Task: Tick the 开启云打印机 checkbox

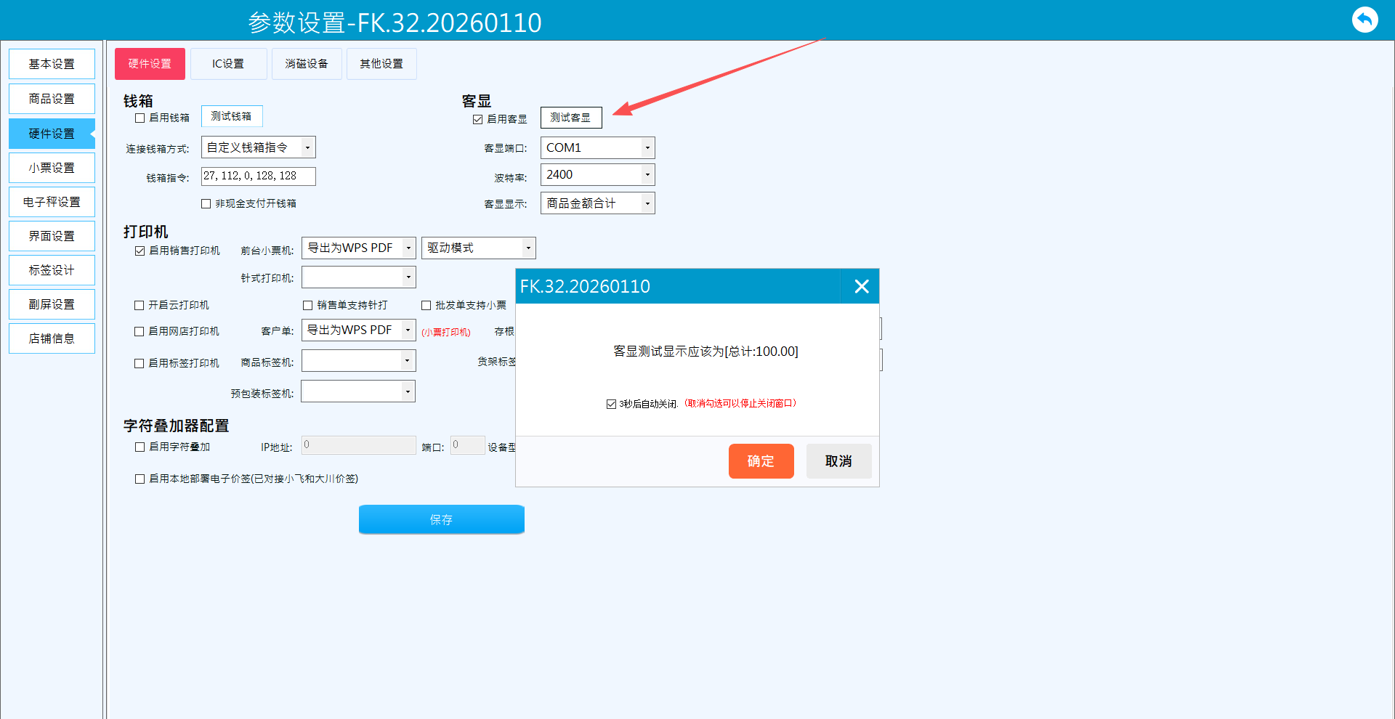Action: coord(139,306)
